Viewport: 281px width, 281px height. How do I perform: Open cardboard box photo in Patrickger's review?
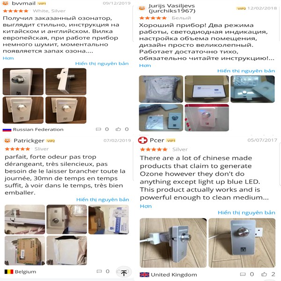25,251
